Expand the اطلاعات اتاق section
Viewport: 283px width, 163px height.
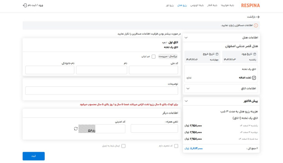pyautogui.click(x=188, y=88)
